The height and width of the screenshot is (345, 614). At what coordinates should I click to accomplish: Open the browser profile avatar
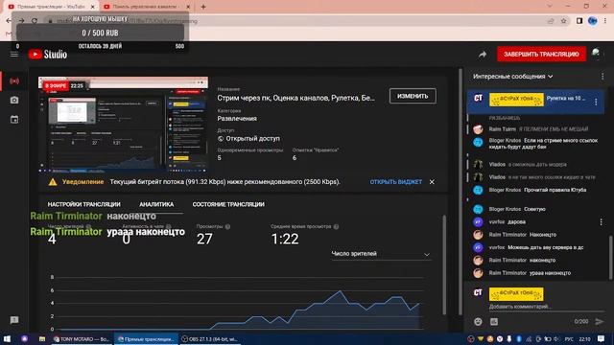[592, 21]
